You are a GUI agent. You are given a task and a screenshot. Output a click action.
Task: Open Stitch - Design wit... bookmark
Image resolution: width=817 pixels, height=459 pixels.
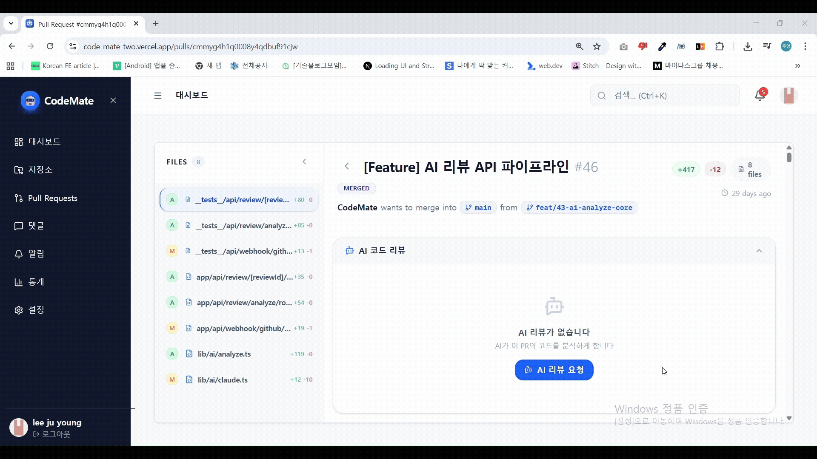pos(607,65)
